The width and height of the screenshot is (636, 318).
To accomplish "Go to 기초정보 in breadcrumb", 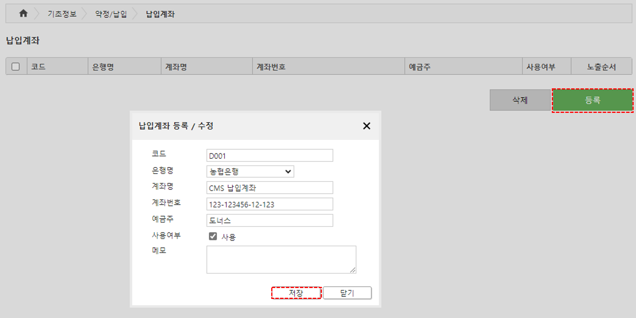I will pos(62,14).
